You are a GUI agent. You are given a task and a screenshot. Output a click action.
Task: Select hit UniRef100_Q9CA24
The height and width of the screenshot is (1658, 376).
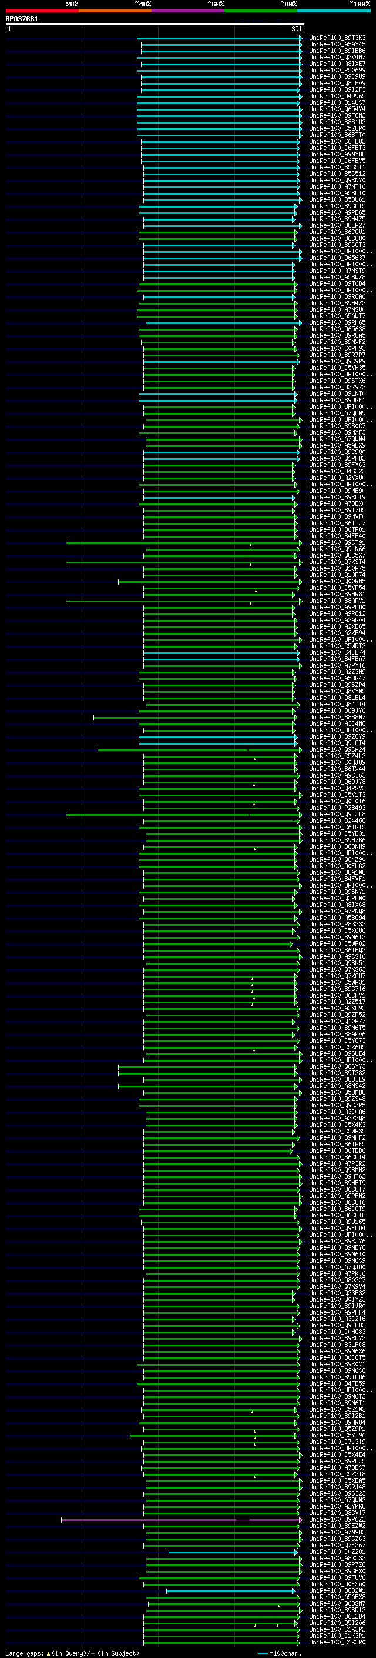coord(337,749)
